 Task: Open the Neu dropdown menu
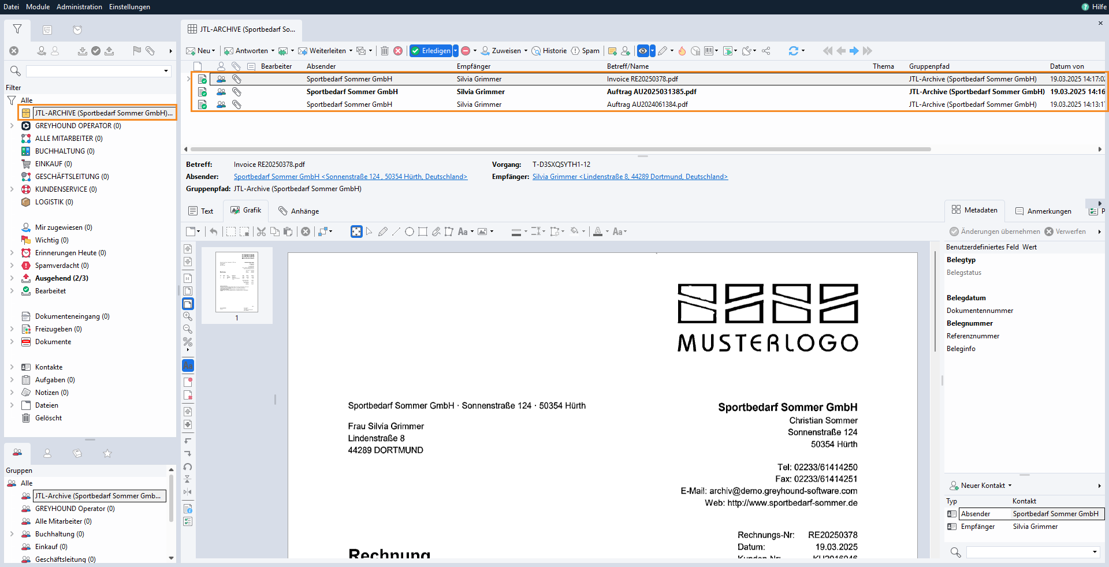coord(213,51)
